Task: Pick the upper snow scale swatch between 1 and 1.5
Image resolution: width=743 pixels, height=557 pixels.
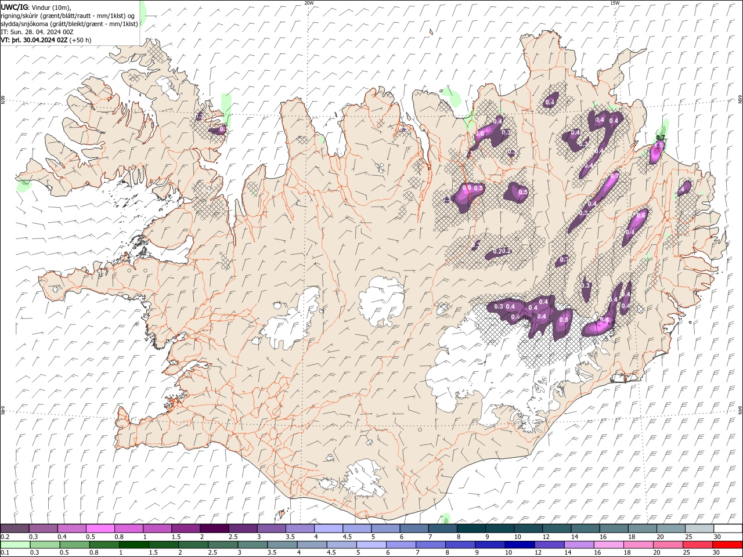Action: [157, 529]
